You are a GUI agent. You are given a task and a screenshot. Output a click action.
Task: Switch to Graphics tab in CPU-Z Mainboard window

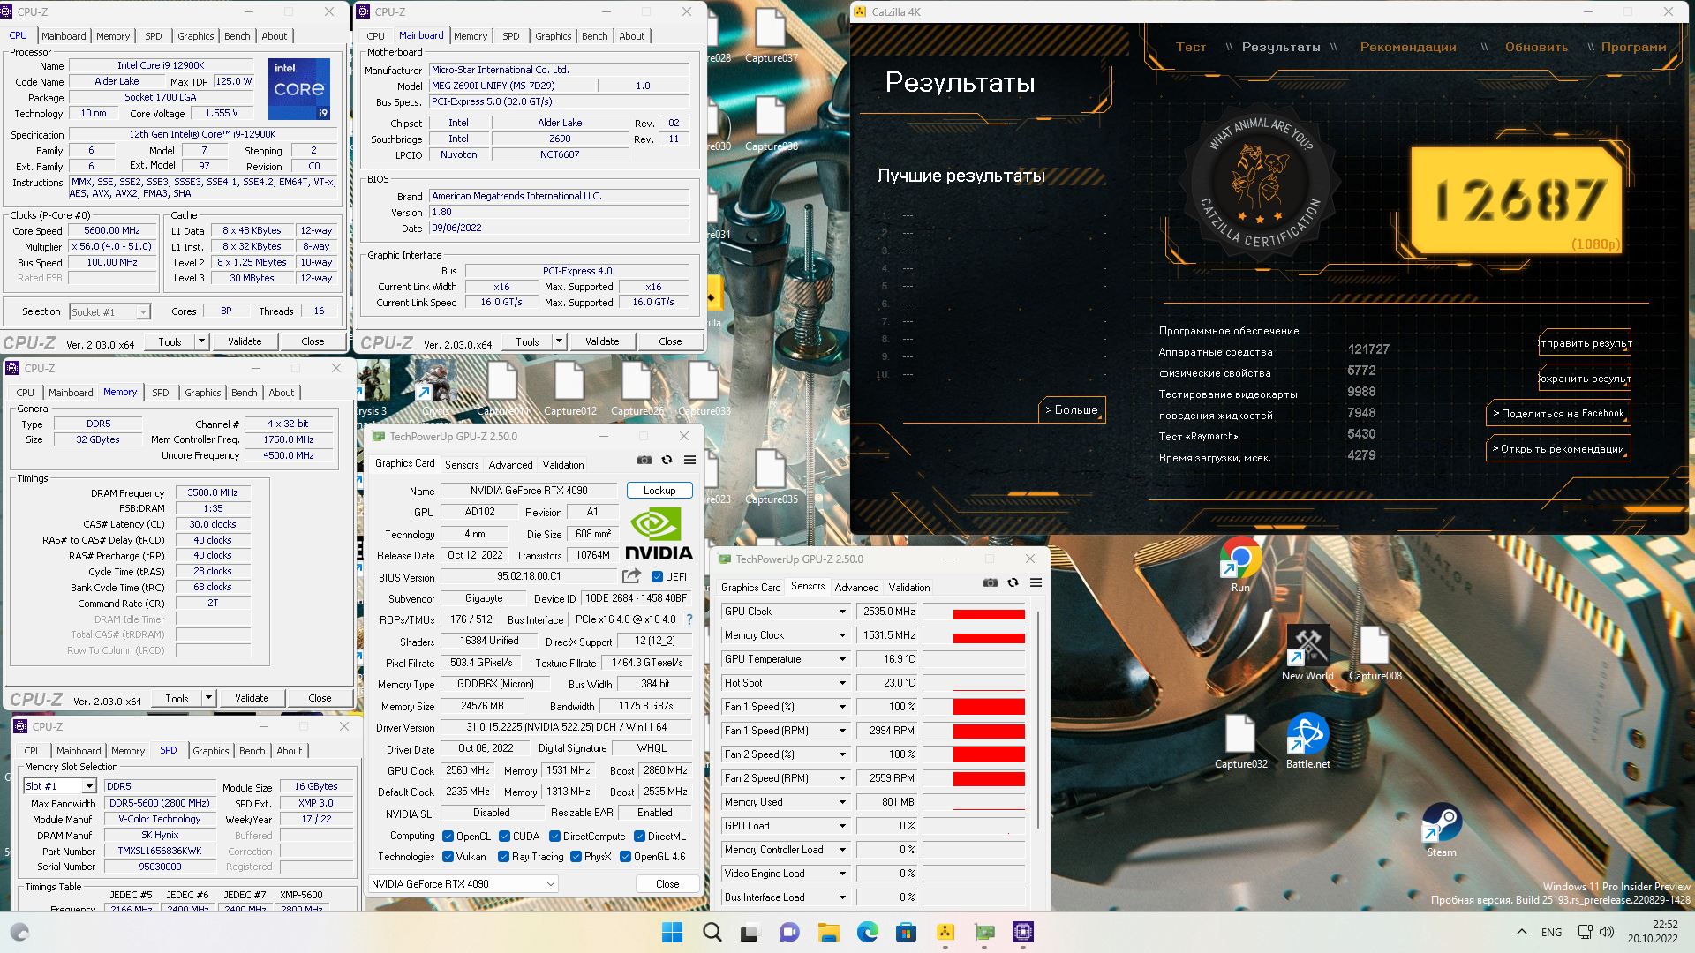pos(553,36)
